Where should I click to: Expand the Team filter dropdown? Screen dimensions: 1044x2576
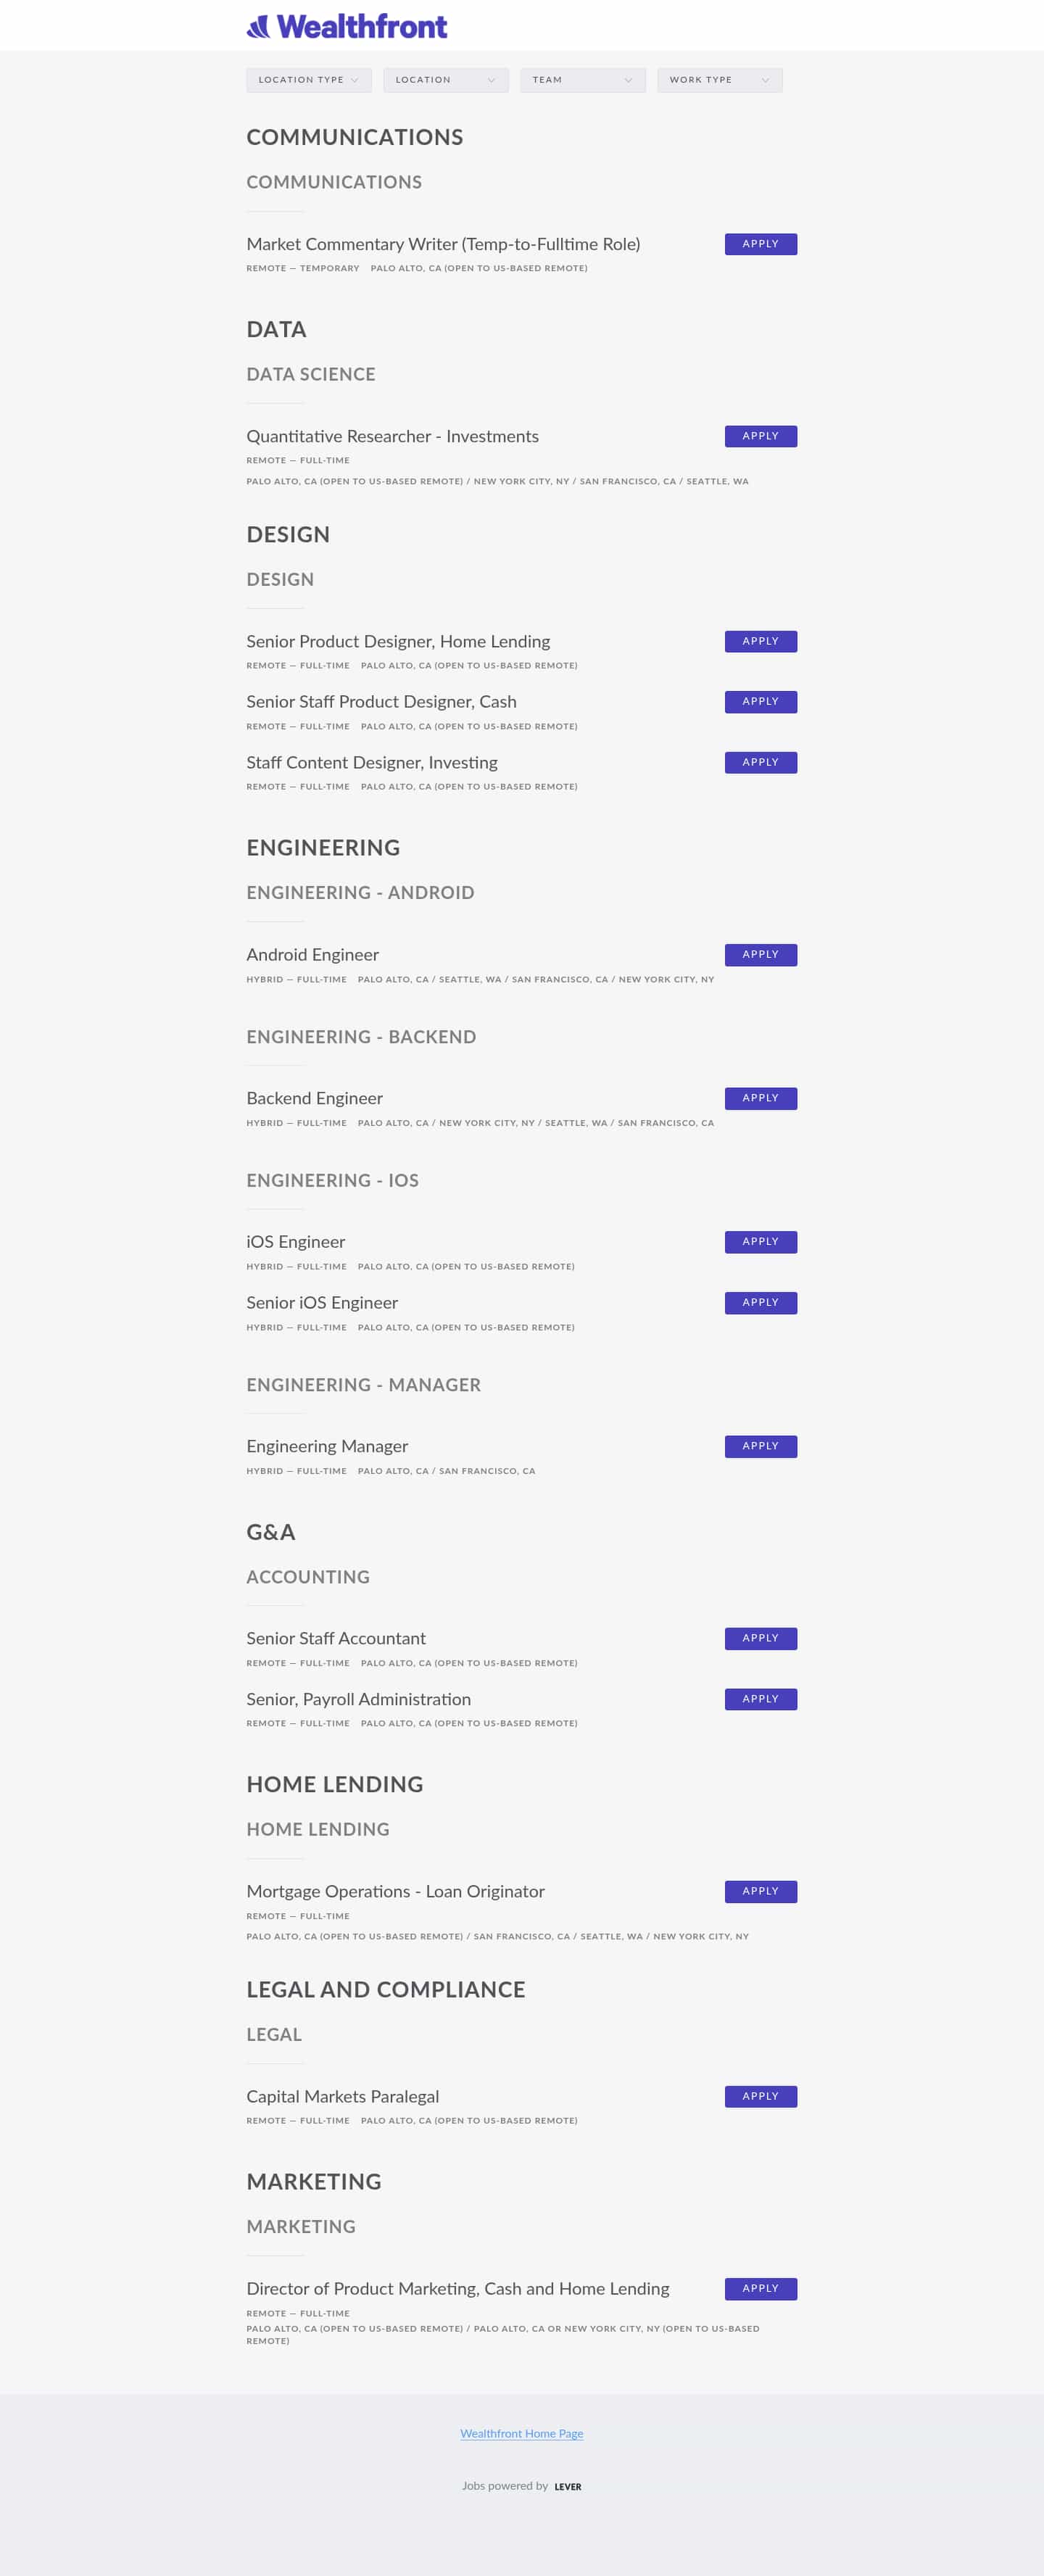[582, 80]
